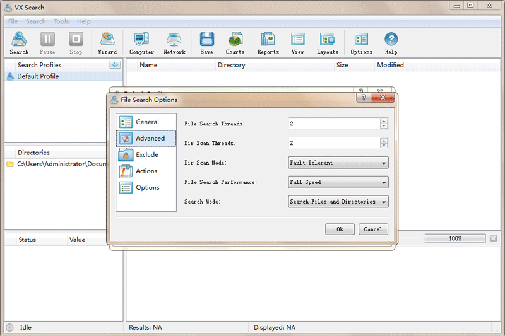Select the Default Profile entry

pos(38,76)
